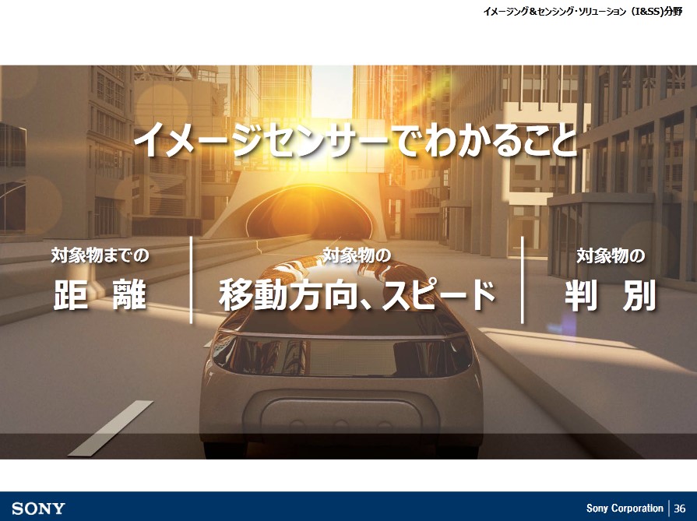
Task: Select the white divider line beside 距離
Action: click(x=192, y=280)
